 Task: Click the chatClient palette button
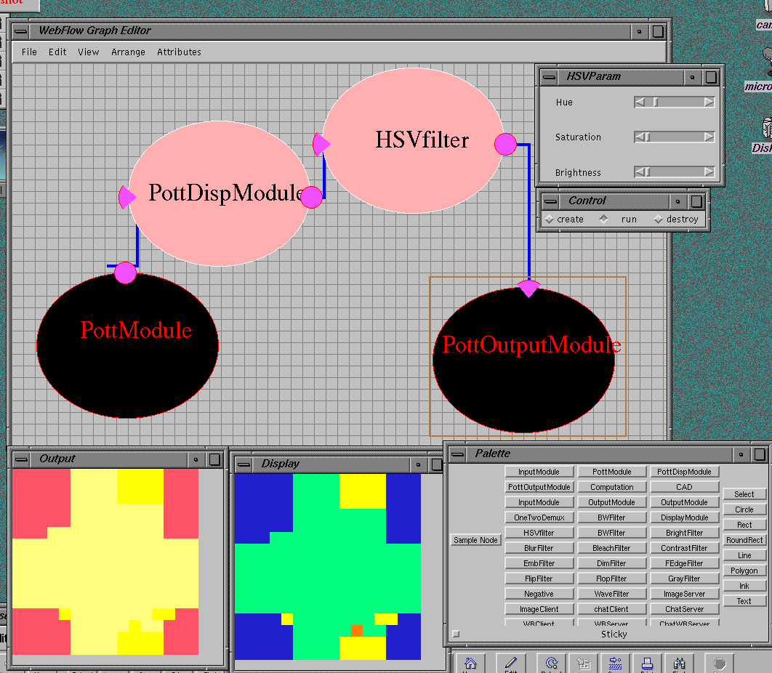click(x=611, y=609)
